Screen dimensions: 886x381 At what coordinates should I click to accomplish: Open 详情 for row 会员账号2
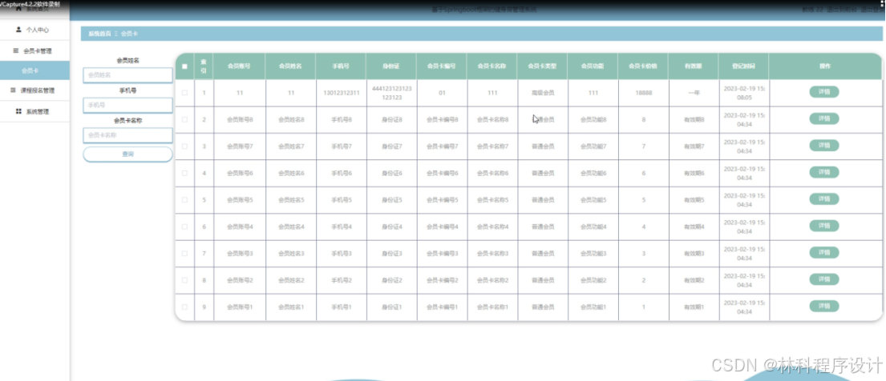pos(823,279)
